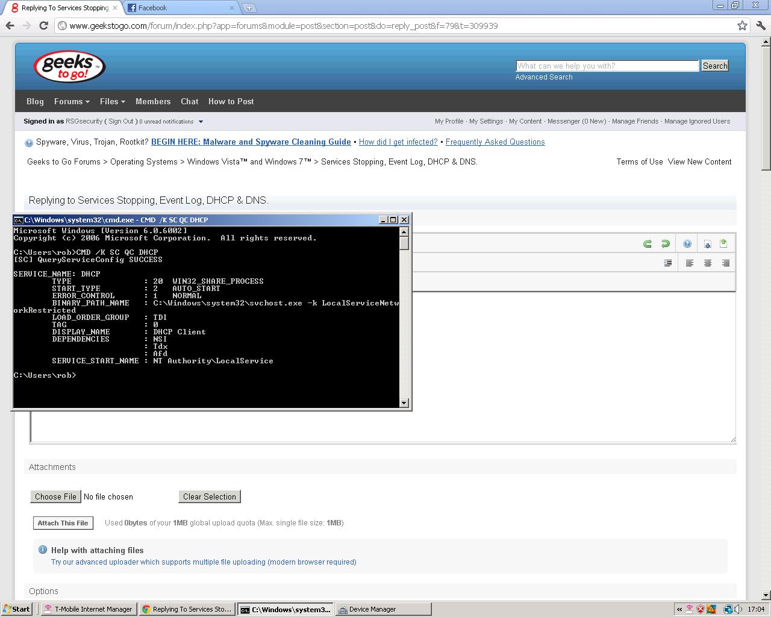Image resolution: width=771 pixels, height=617 pixels.
Task: Open the View New Content link
Action: (x=700, y=161)
